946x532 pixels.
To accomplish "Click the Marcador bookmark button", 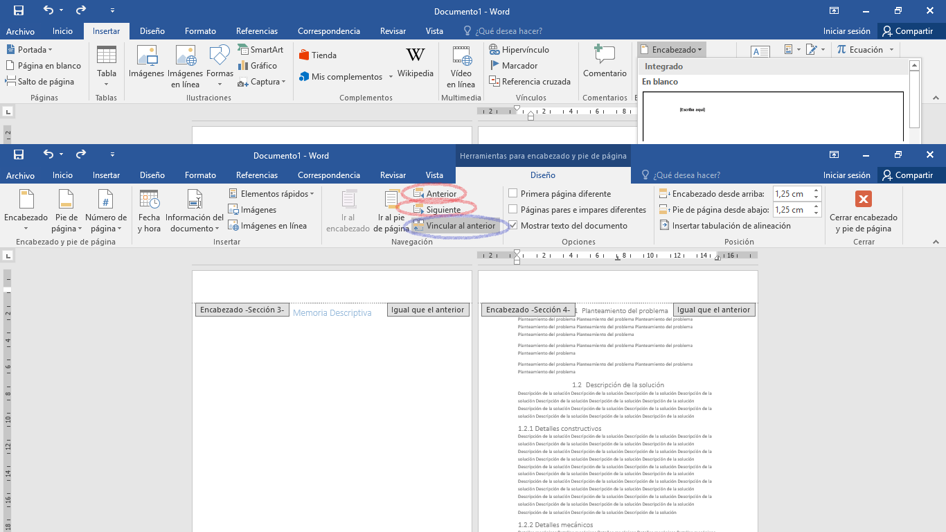I will tap(513, 66).
